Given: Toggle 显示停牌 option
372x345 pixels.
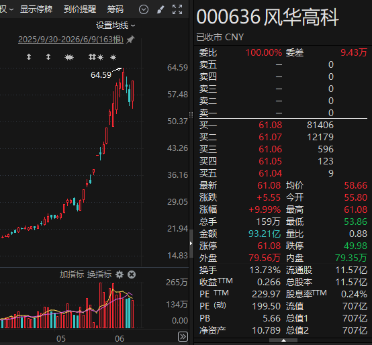Looking at the screenshot, I should (x=36, y=9).
